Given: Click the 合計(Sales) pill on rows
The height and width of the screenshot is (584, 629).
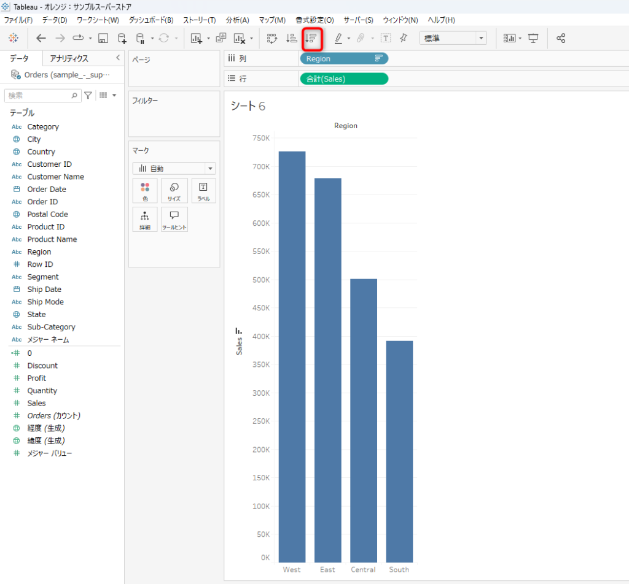Looking at the screenshot, I should click(x=343, y=79).
